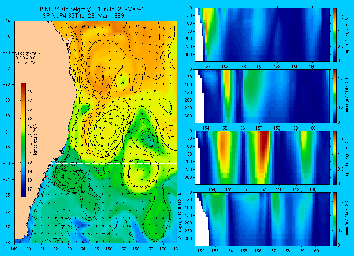The width and height of the screenshot is (354, 256).
Task: Click the 0 tick on the lat=-33 speed scale
Action: point(339,245)
